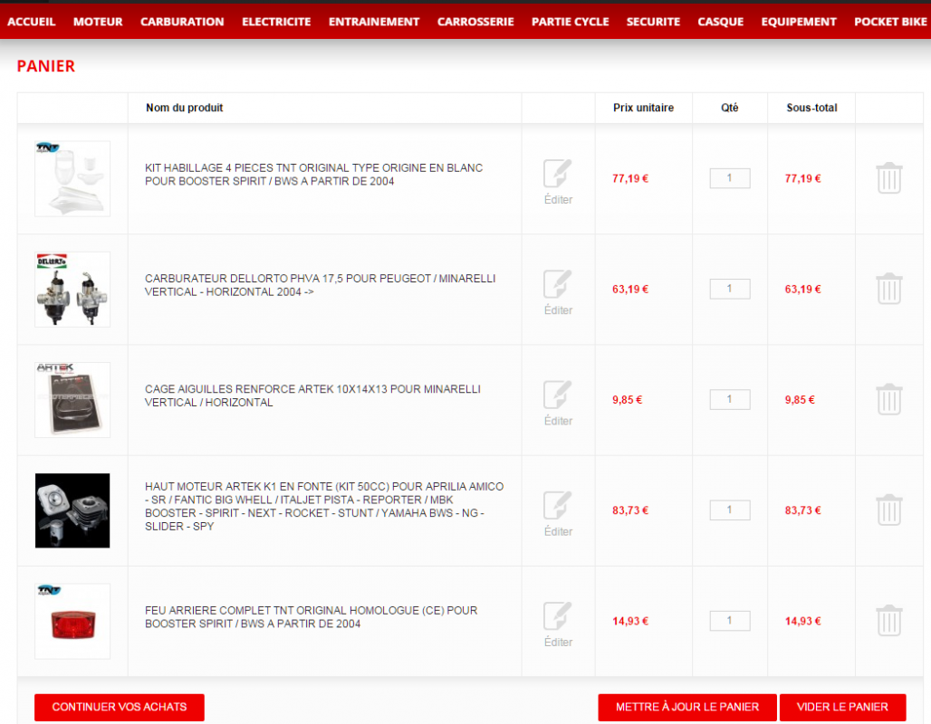The width and height of the screenshot is (931, 724).
Task: Click 'Sous-total' column header
Action: coord(811,108)
